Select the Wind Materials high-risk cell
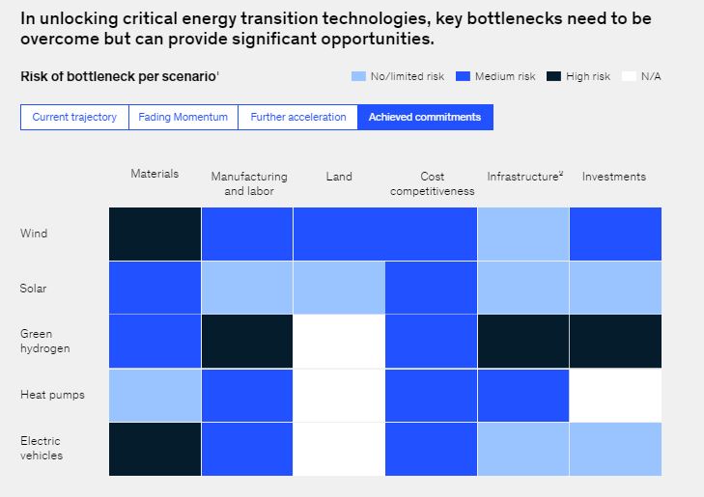704x497 pixels. (x=155, y=234)
